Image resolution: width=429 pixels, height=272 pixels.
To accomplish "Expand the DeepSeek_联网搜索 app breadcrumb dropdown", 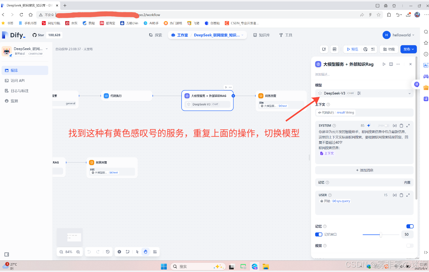I will point(242,35).
